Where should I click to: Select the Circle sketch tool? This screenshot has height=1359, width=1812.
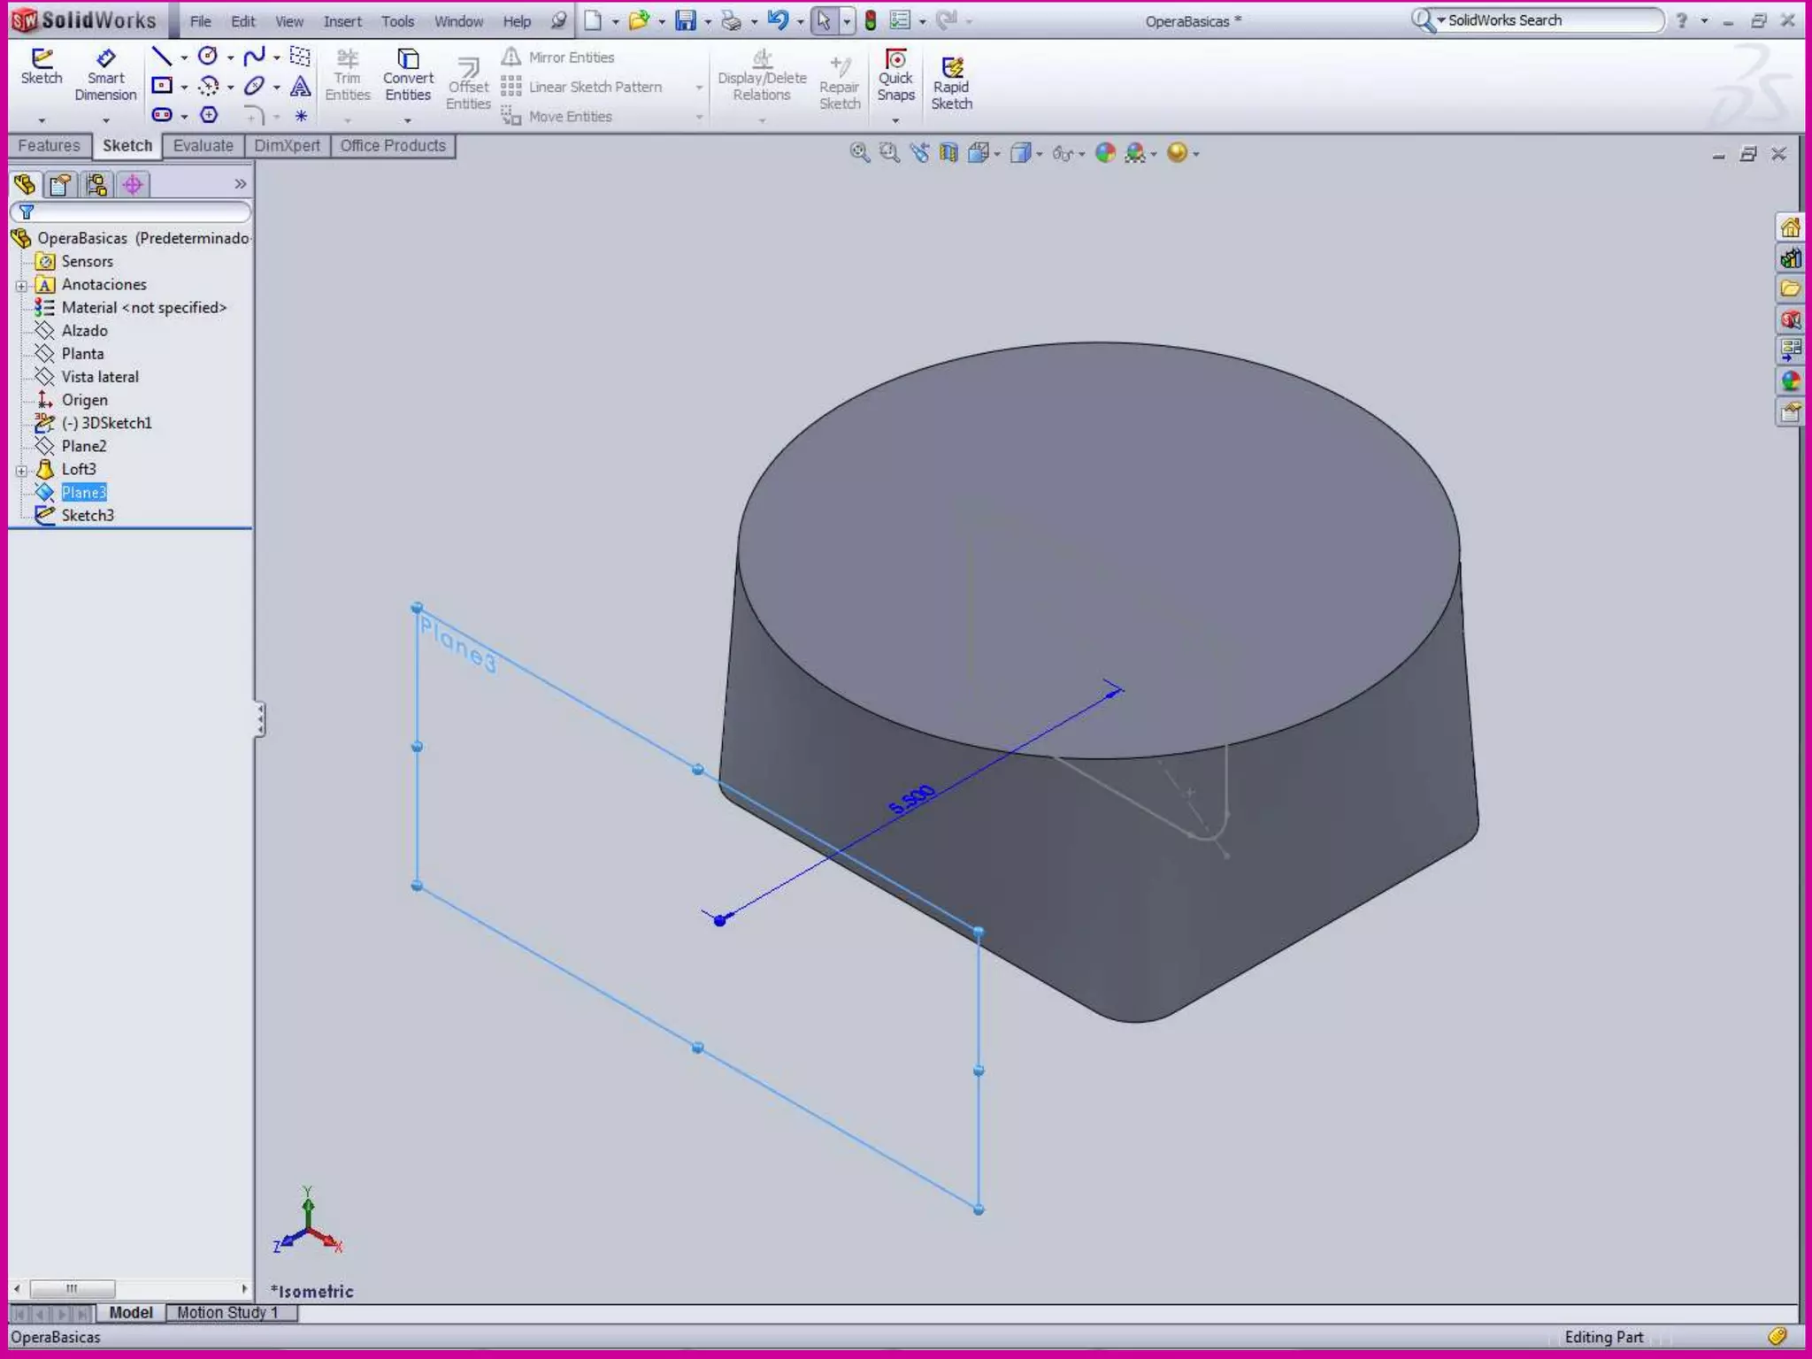[208, 58]
